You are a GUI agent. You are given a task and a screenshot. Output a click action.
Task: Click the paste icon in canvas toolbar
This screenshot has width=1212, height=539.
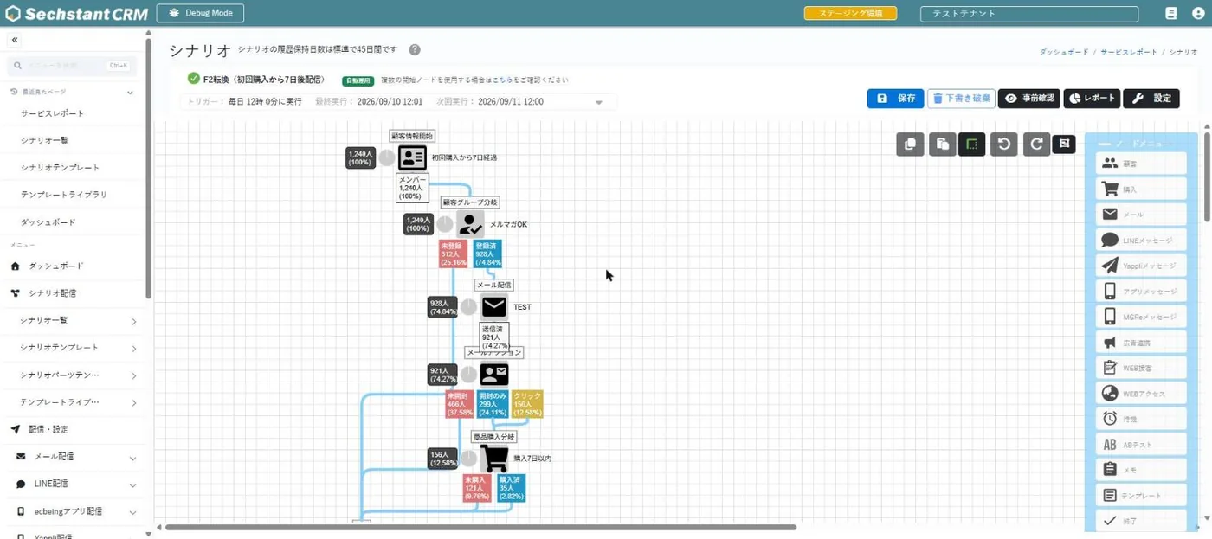(x=942, y=144)
